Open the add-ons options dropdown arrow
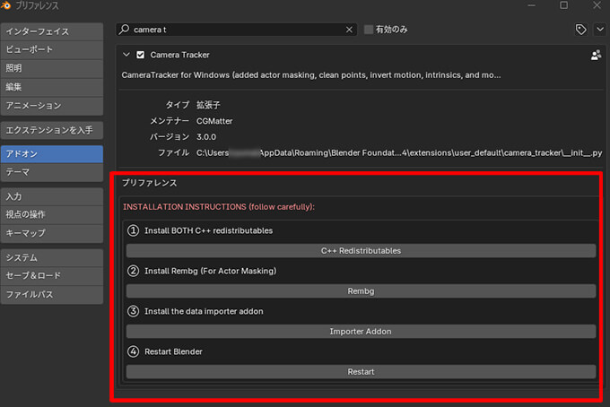 tap(600, 30)
